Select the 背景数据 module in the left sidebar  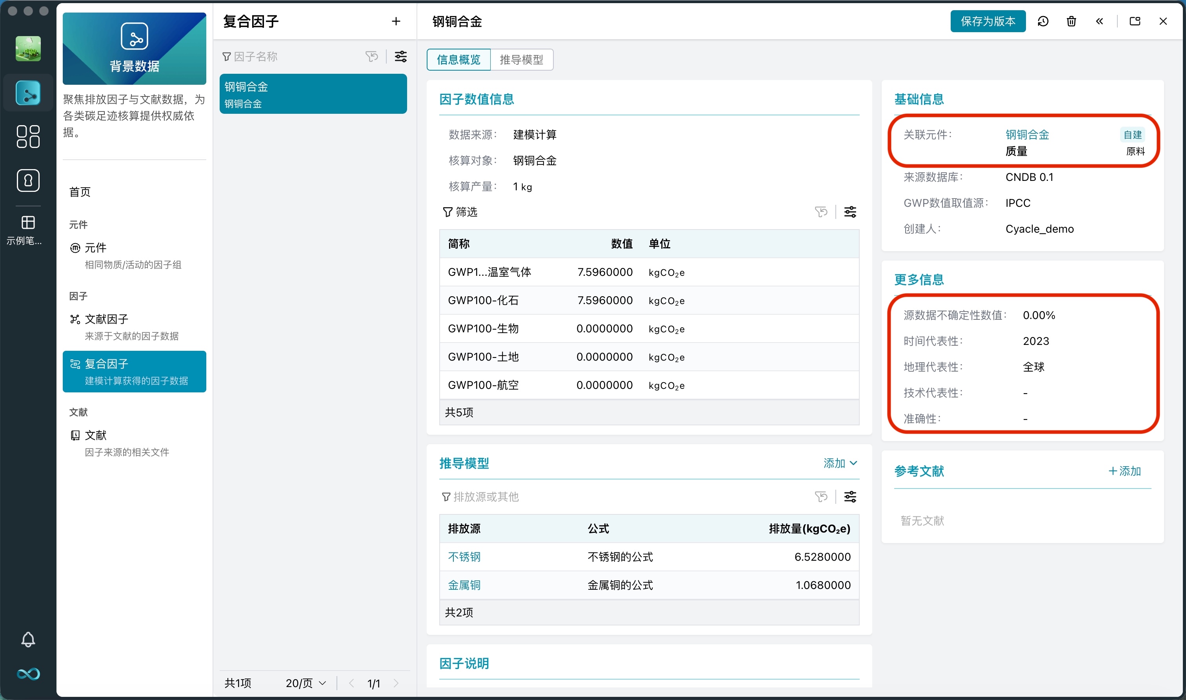coord(28,93)
